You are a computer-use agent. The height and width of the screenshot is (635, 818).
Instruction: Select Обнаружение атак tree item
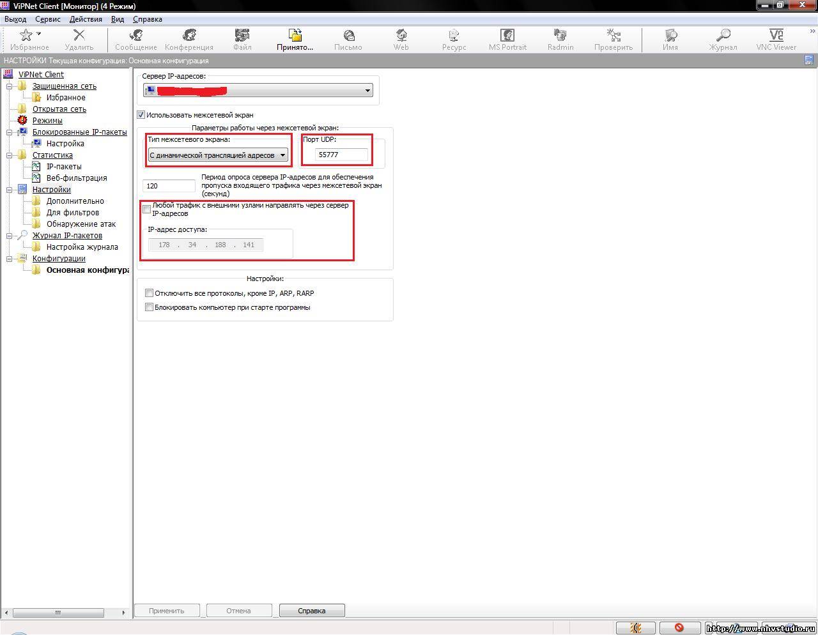pyautogui.click(x=81, y=224)
